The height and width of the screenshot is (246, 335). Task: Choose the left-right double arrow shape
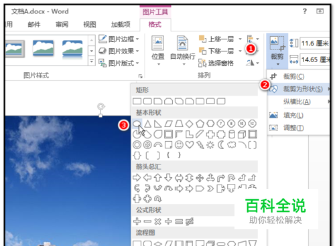click(x=179, y=178)
